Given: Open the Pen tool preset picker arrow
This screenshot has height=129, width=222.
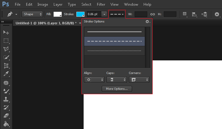Looking at the screenshot, I should (16, 14).
